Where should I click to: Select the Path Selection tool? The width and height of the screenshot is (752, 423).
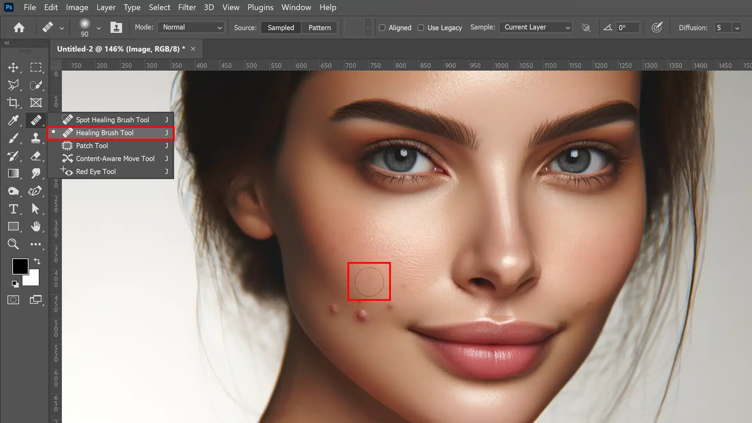coord(36,209)
